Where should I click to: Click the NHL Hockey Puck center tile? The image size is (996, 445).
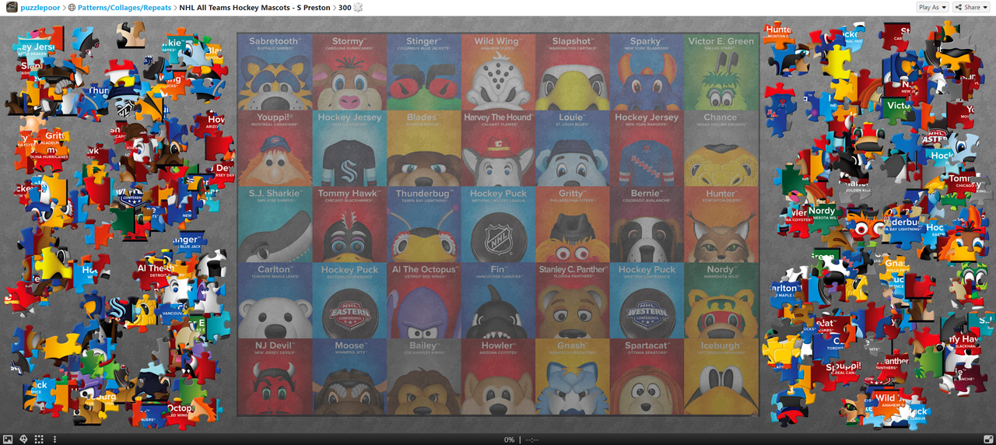498,224
